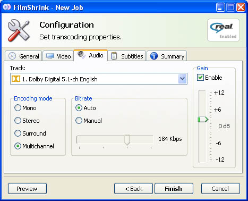The width and height of the screenshot is (248, 201).
Task: Select the Audio tab
Action: click(x=90, y=55)
